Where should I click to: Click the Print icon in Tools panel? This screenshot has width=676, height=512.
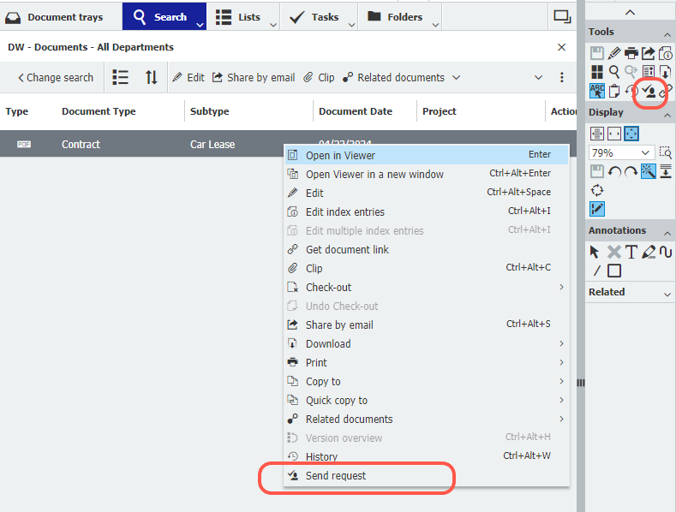coord(631,53)
